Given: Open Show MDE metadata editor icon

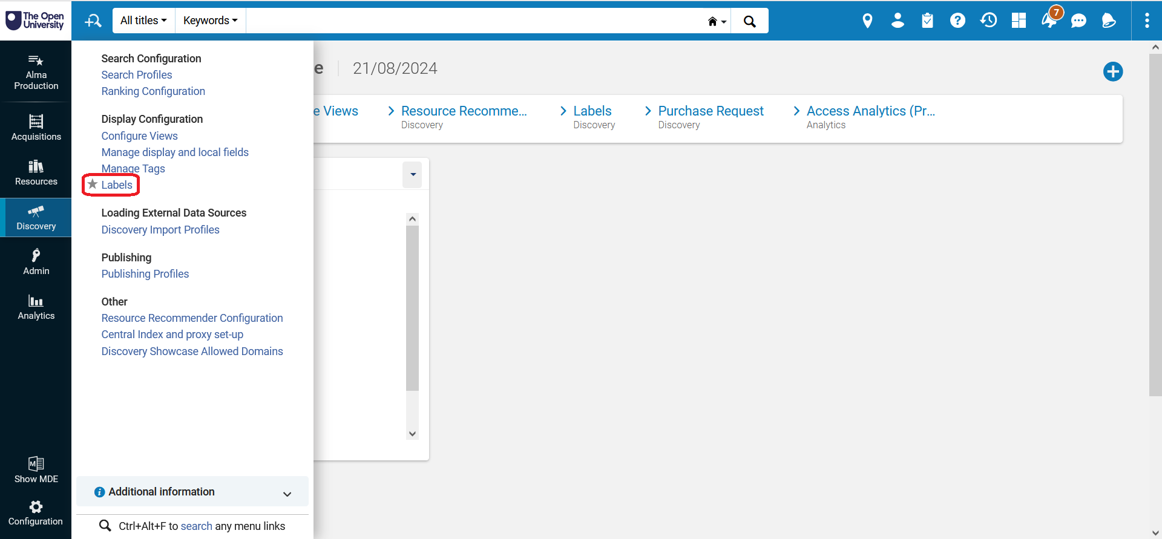Looking at the screenshot, I should tap(36, 470).
